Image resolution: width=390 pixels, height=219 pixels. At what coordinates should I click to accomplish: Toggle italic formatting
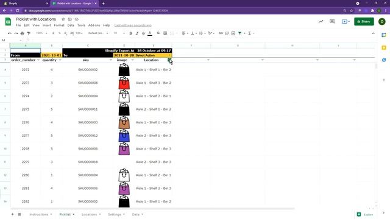[136, 33]
